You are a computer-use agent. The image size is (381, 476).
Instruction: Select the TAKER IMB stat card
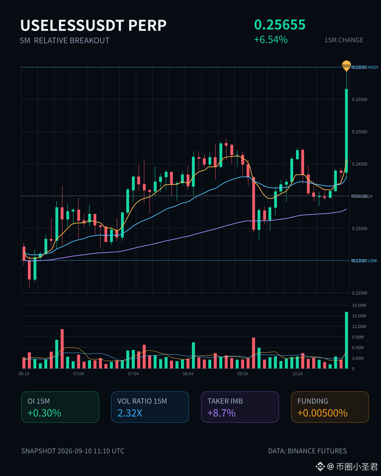240,407
